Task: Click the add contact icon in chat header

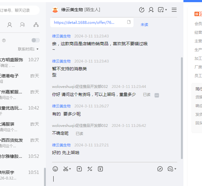Action: point(151,10)
